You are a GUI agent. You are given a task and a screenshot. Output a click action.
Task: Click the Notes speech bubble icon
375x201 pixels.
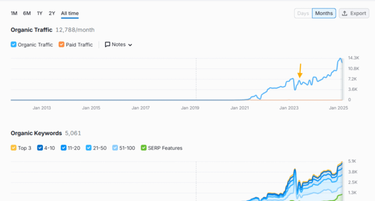tap(108, 45)
